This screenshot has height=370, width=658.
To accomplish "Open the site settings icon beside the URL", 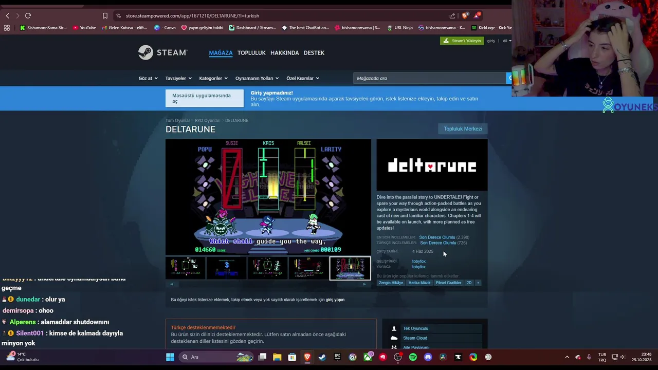I will pyautogui.click(x=118, y=16).
